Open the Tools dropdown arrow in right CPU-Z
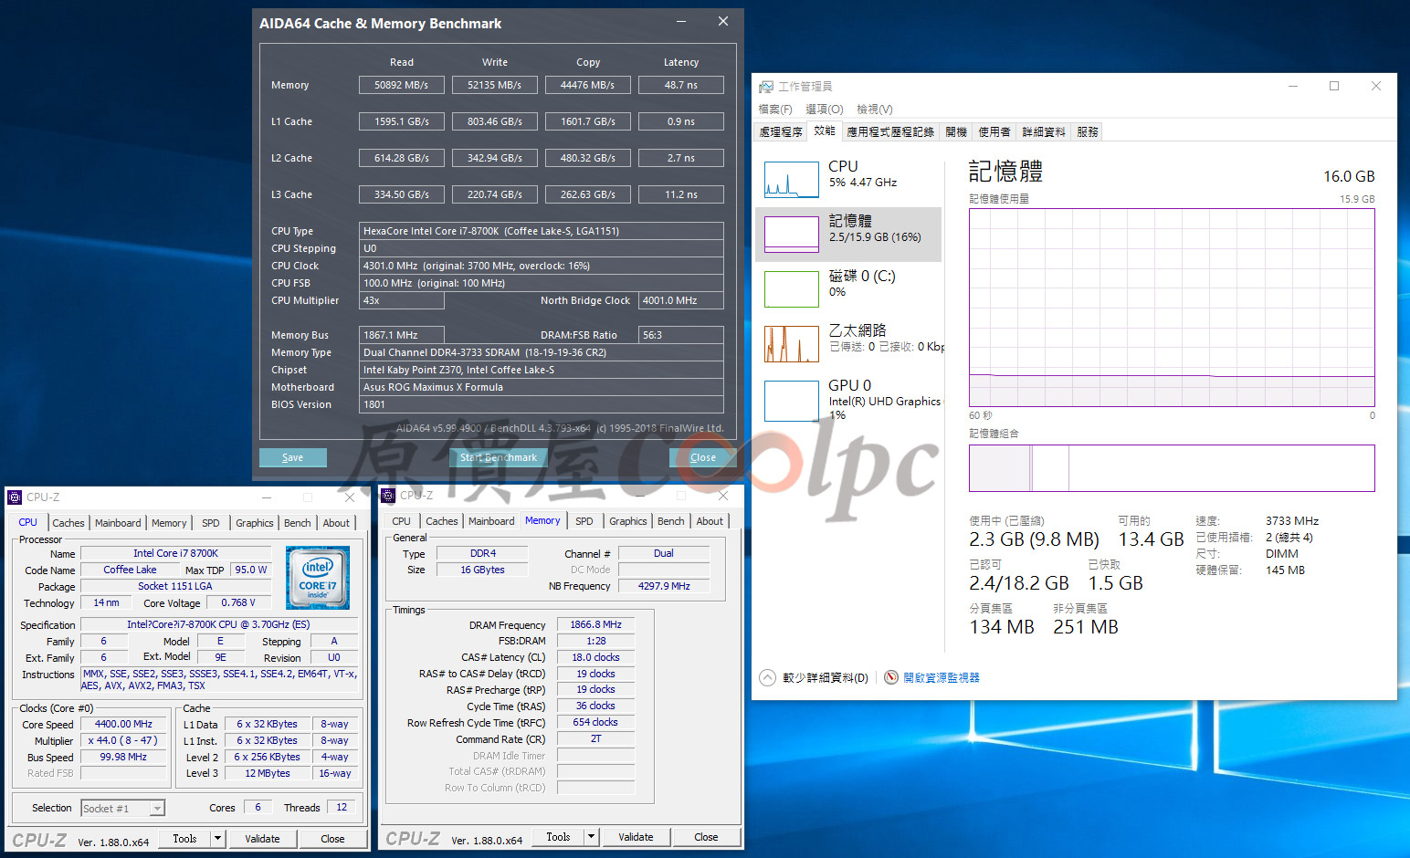The width and height of the screenshot is (1410, 858). point(591,836)
